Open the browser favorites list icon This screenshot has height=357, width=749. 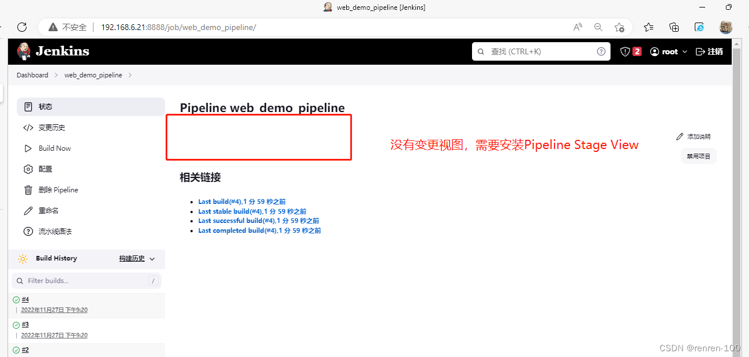coord(649,27)
